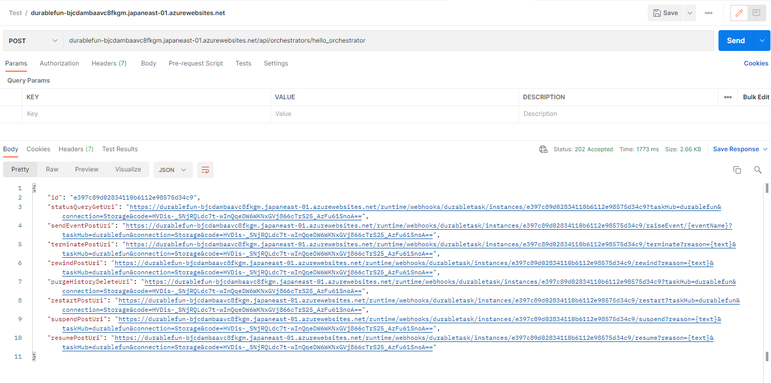
Task: Switch response view to Visualize
Action: (128, 169)
